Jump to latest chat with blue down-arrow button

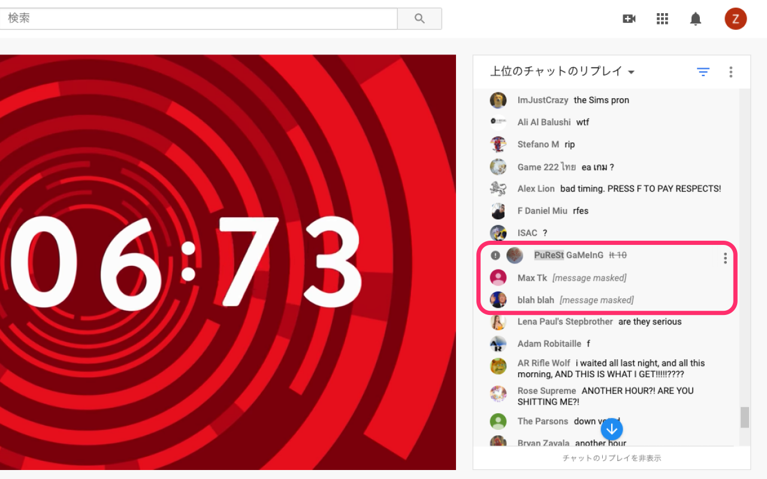[612, 429]
